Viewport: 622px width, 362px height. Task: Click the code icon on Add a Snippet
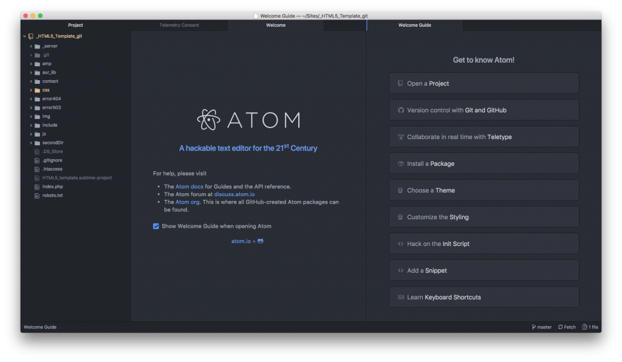(x=401, y=270)
